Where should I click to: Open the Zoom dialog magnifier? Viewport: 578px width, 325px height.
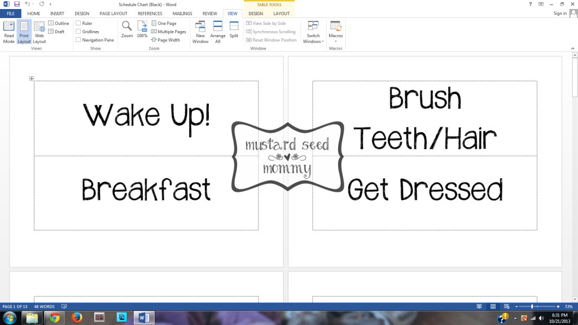coord(127,29)
